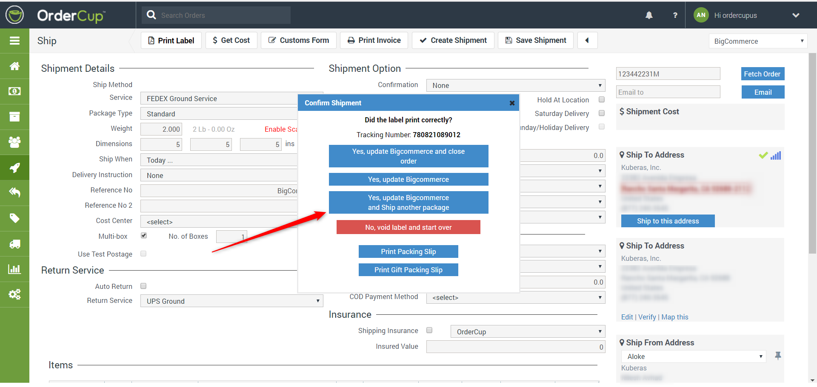Open the Cost Center select dropdown
The height and width of the screenshot is (387, 817).
point(219,221)
